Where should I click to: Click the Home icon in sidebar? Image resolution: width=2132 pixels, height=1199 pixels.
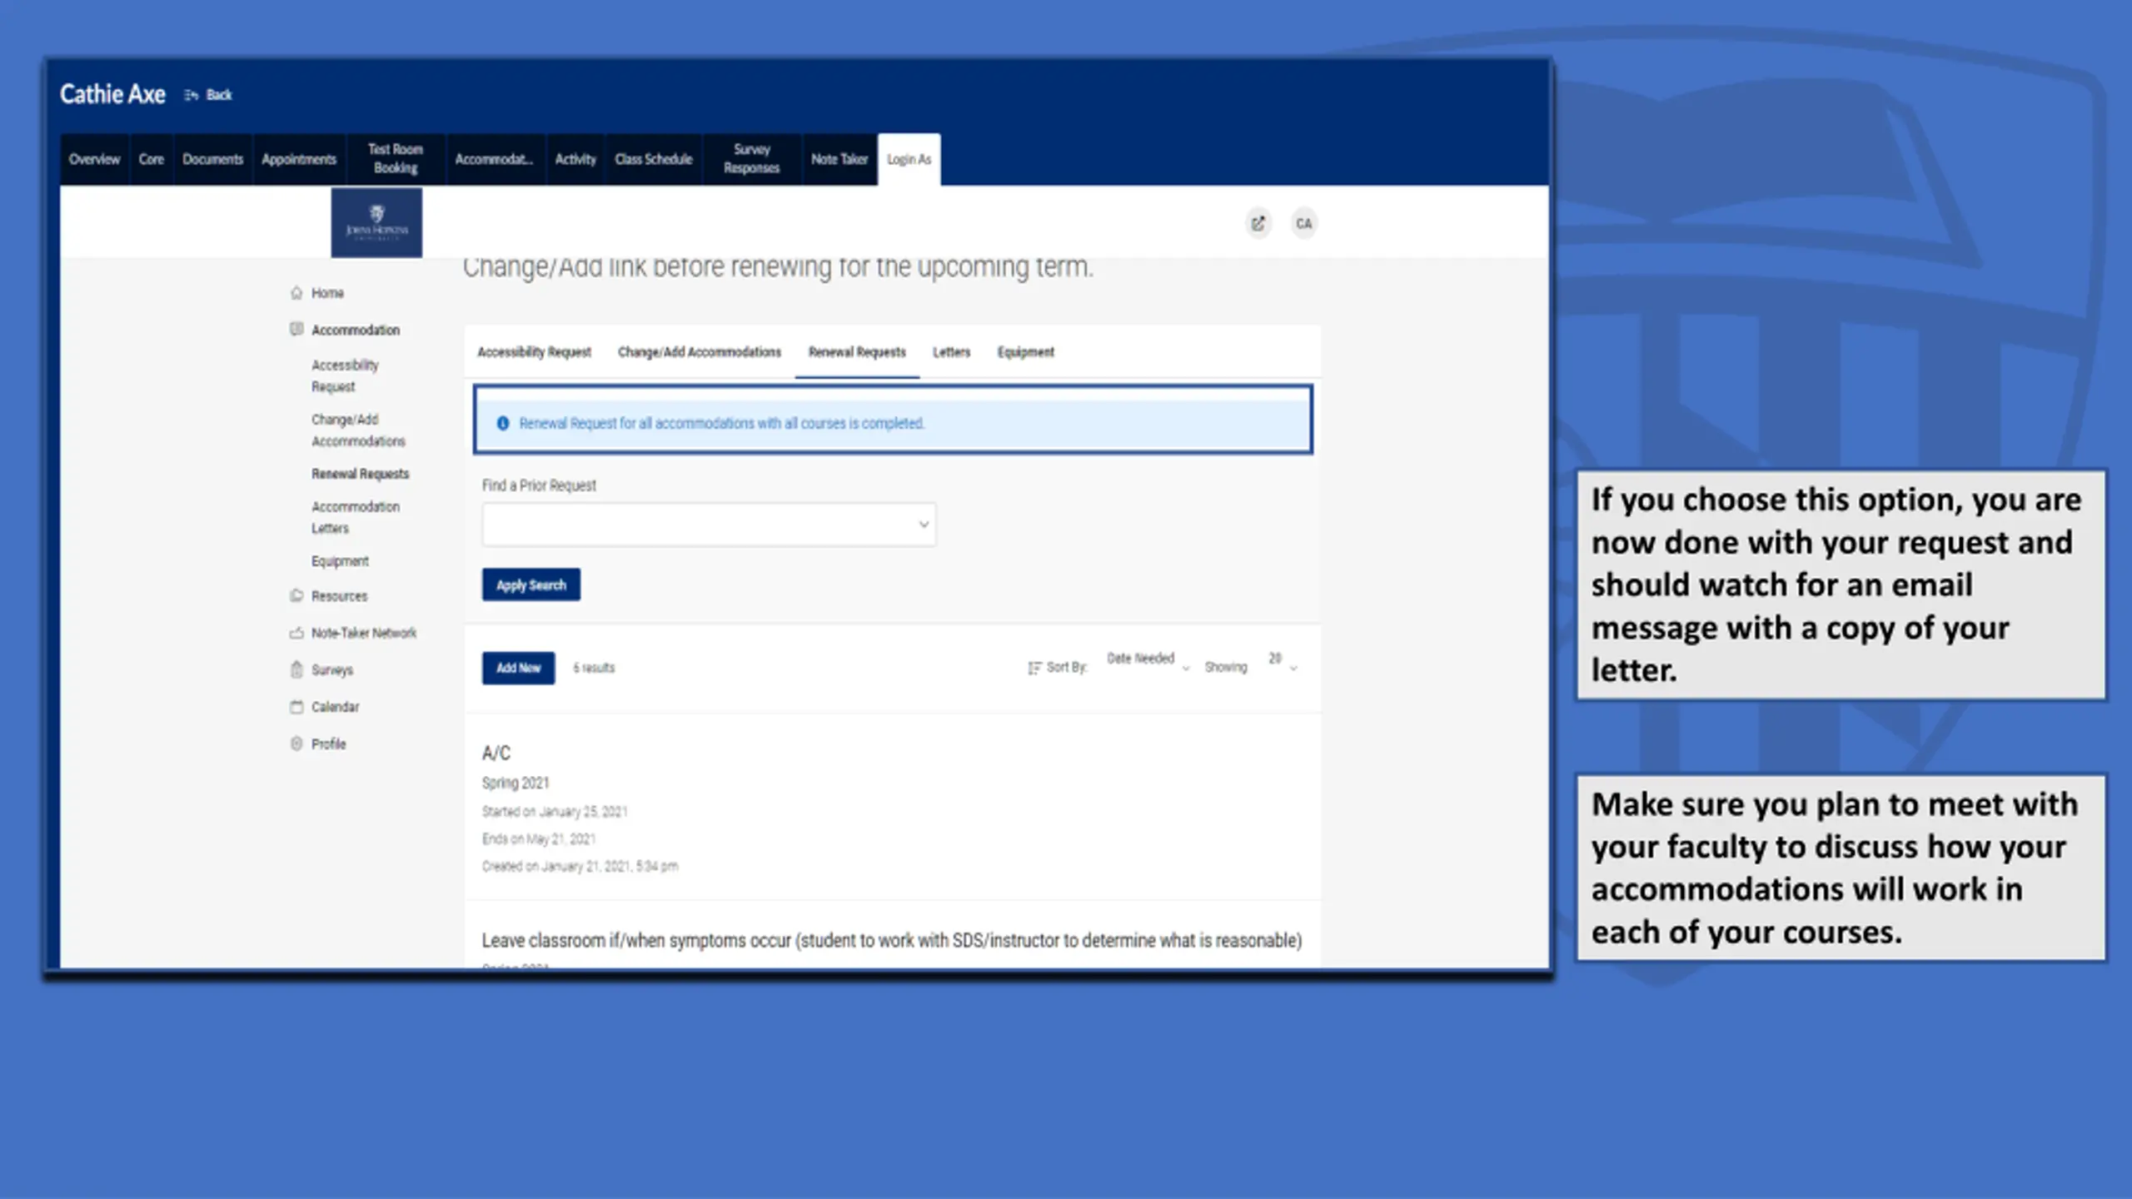(296, 293)
